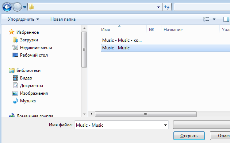Open the recent pages dropdown arrow
The image size is (230, 143).
tap(24, 7)
